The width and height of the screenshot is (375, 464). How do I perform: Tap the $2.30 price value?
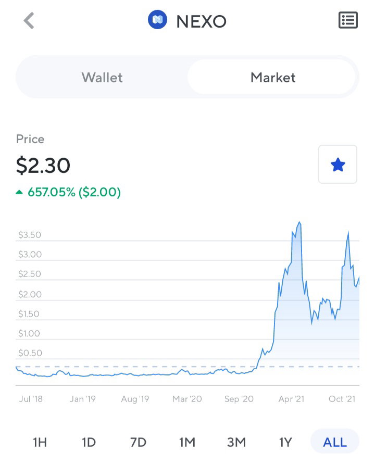43,166
